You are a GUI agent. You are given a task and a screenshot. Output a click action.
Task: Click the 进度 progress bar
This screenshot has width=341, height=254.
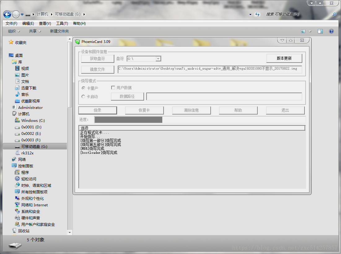(x=200, y=120)
